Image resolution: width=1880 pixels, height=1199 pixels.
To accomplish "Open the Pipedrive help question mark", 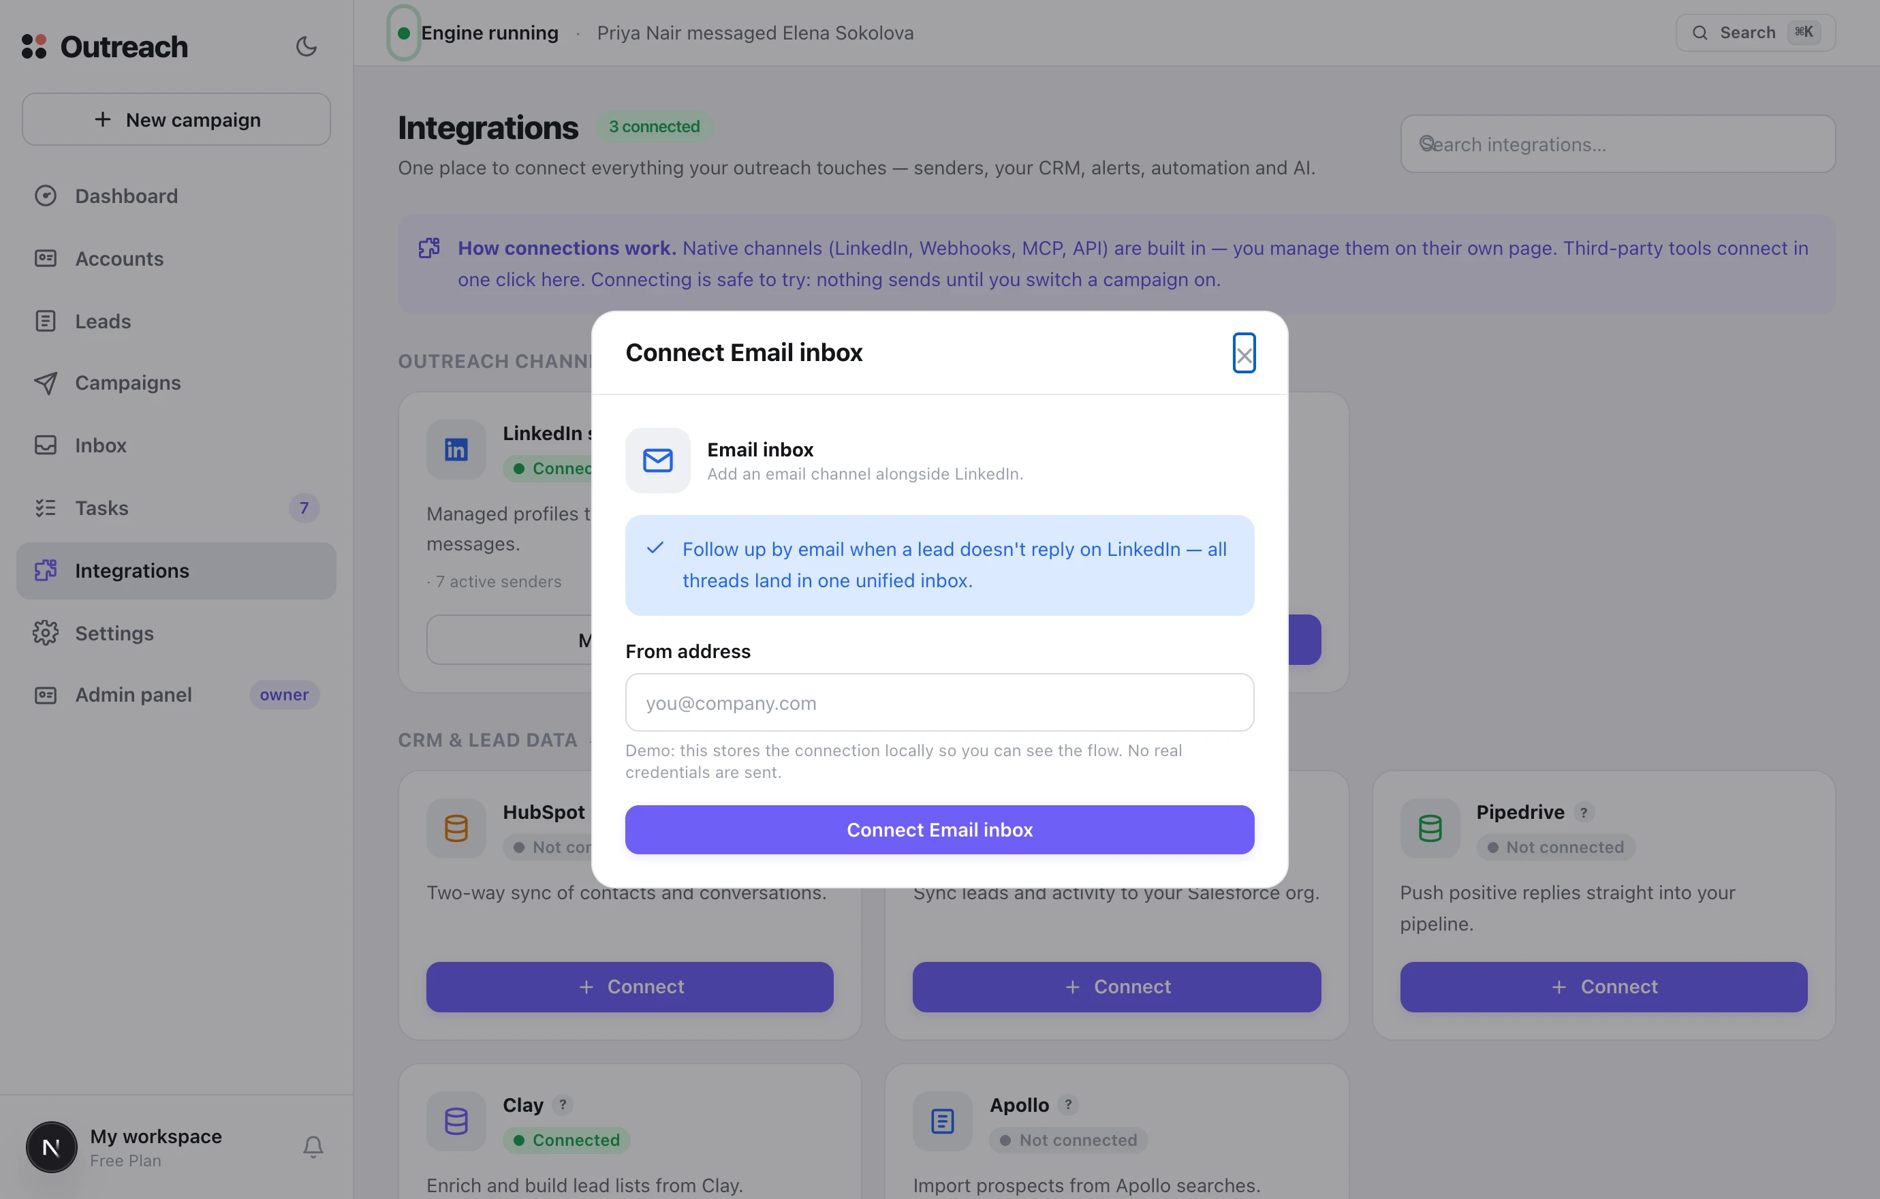I will point(1582,813).
